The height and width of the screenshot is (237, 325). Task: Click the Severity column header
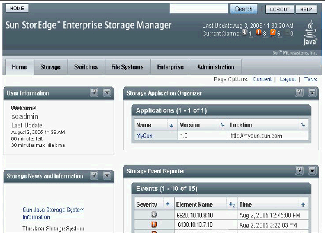tap(147, 204)
